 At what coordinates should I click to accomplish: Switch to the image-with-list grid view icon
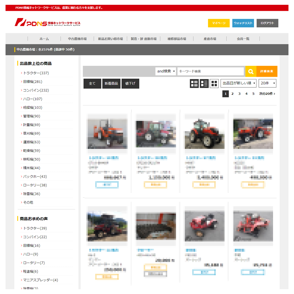tap(194, 83)
